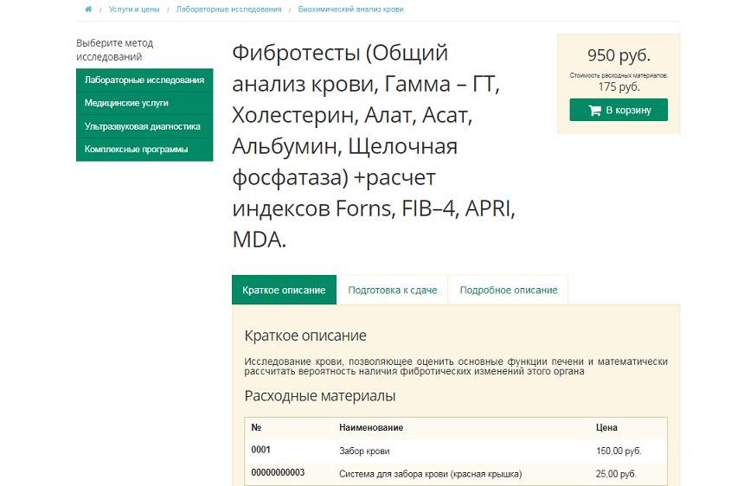Click the home icon in breadcrumbs

(88, 10)
